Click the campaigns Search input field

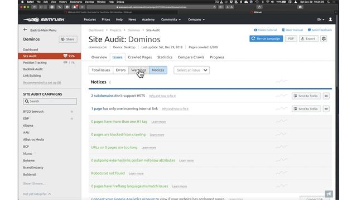pos(50,101)
